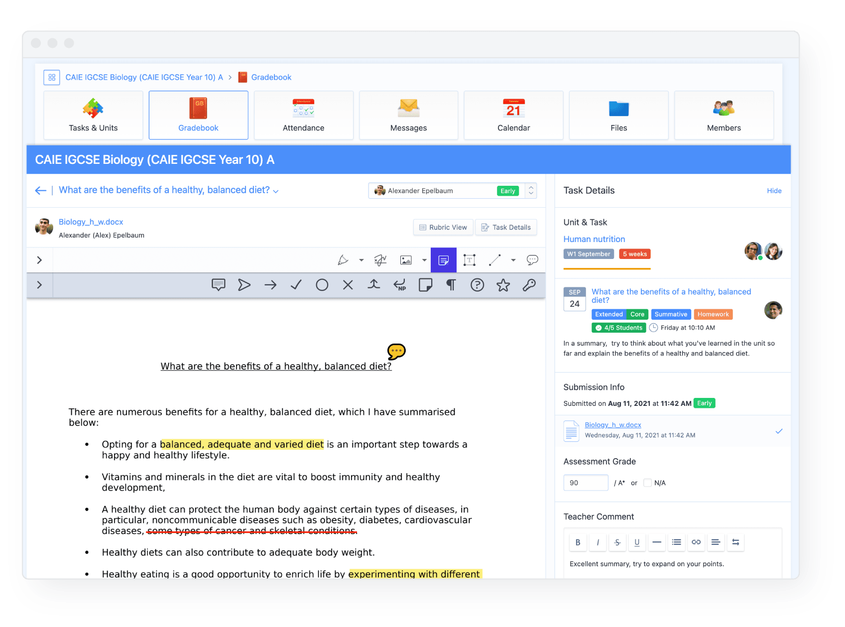845x627 pixels.
Task: Click the Task Details button
Action: coord(506,227)
